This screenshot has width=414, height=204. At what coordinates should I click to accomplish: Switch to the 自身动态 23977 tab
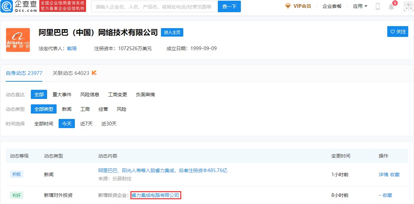pyautogui.click(x=24, y=73)
